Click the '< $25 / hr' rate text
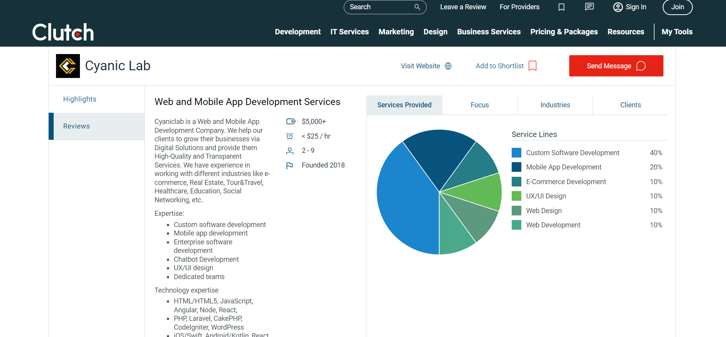Viewport: 726px width, 337px height. click(x=316, y=136)
